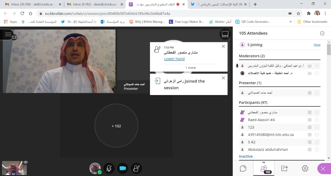
Task: Toggle the raise hand button
Action: click(x=136, y=168)
